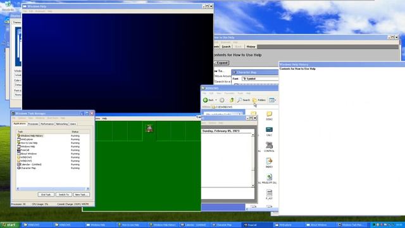Image resolution: width=405 pixels, height=228 pixels.
Task: Open the Views dropdown in explorer toolbar
Action: click(272, 100)
